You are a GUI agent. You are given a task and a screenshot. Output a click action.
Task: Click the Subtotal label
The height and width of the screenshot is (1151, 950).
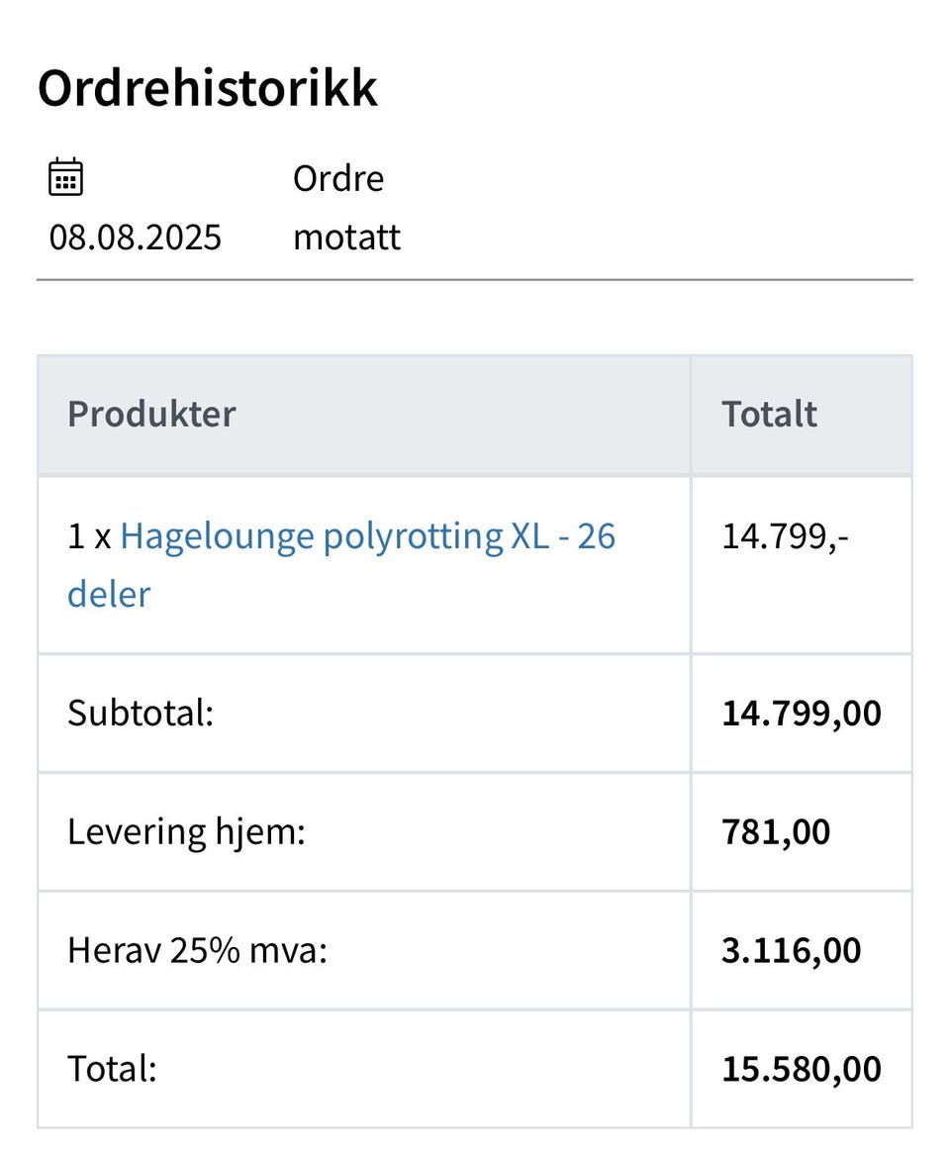tap(141, 713)
